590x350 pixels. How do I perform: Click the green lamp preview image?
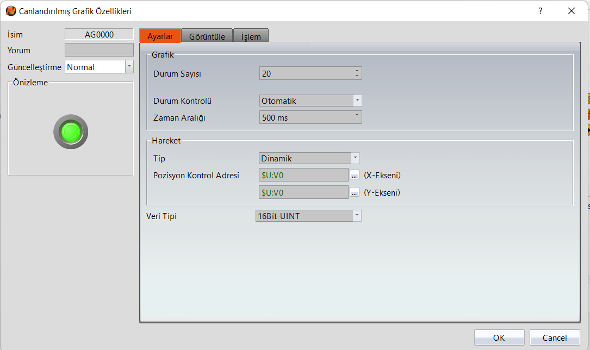(71, 132)
